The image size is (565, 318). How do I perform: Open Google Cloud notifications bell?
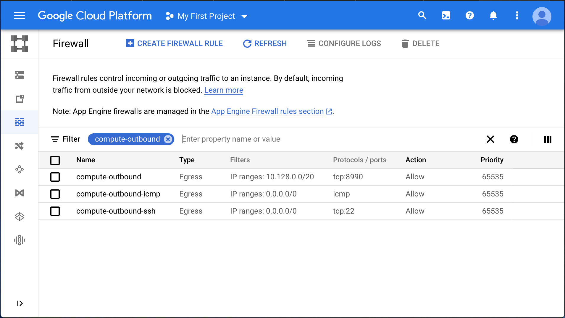493,16
